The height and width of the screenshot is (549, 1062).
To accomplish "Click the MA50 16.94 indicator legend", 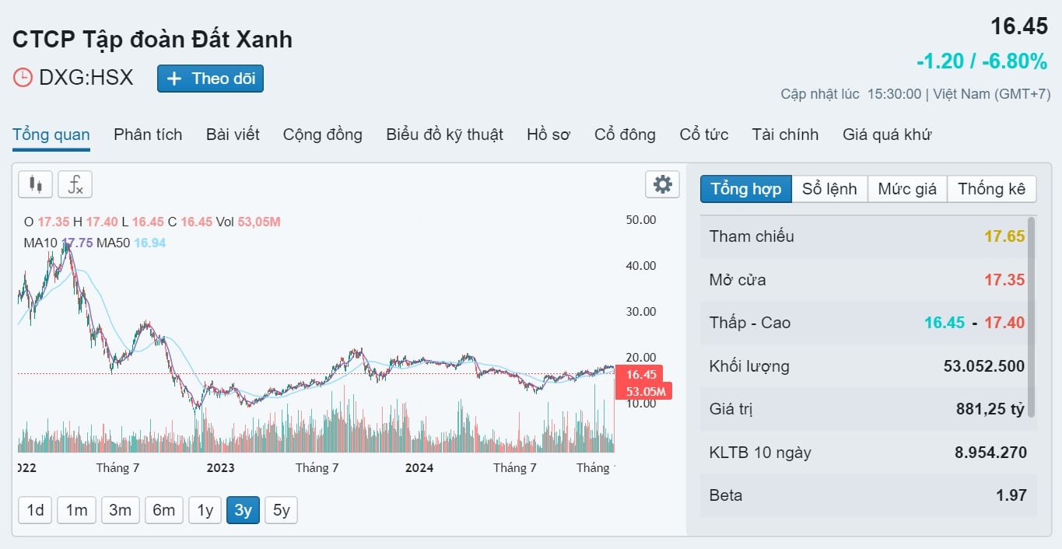I will [x=131, y=243].
